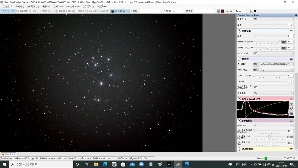Open the カメラ (C) menu
Screen dimensions: 298x168
tap(20, 7)
